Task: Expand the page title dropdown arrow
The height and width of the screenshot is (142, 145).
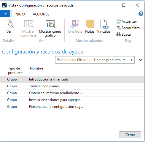Action: [87, 51]
